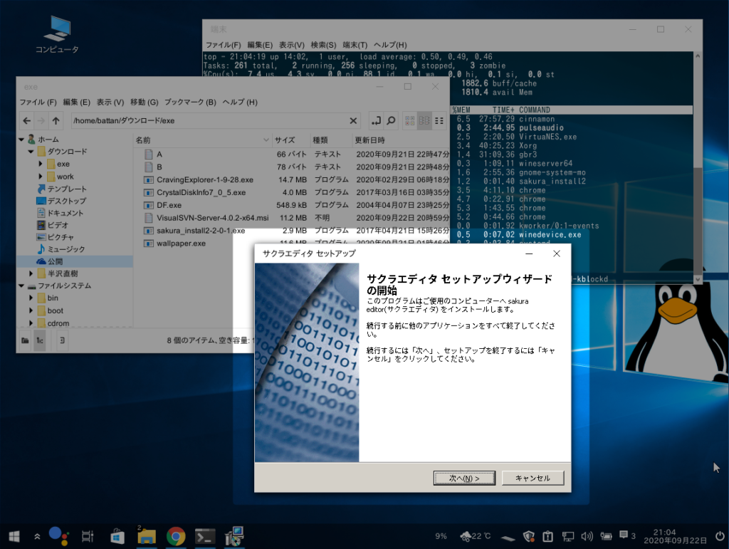Select file wallpaper.exe
Screen dimensions: 729x549
click(x=181, y=244)
